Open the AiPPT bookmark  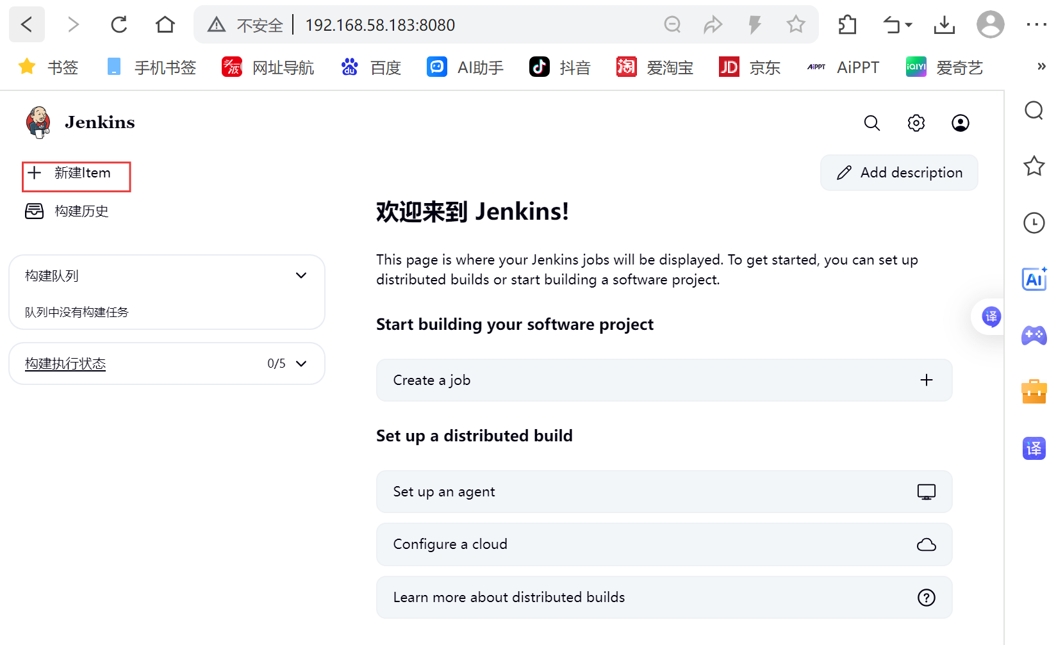pyautogui.click(x=843, y=67)
